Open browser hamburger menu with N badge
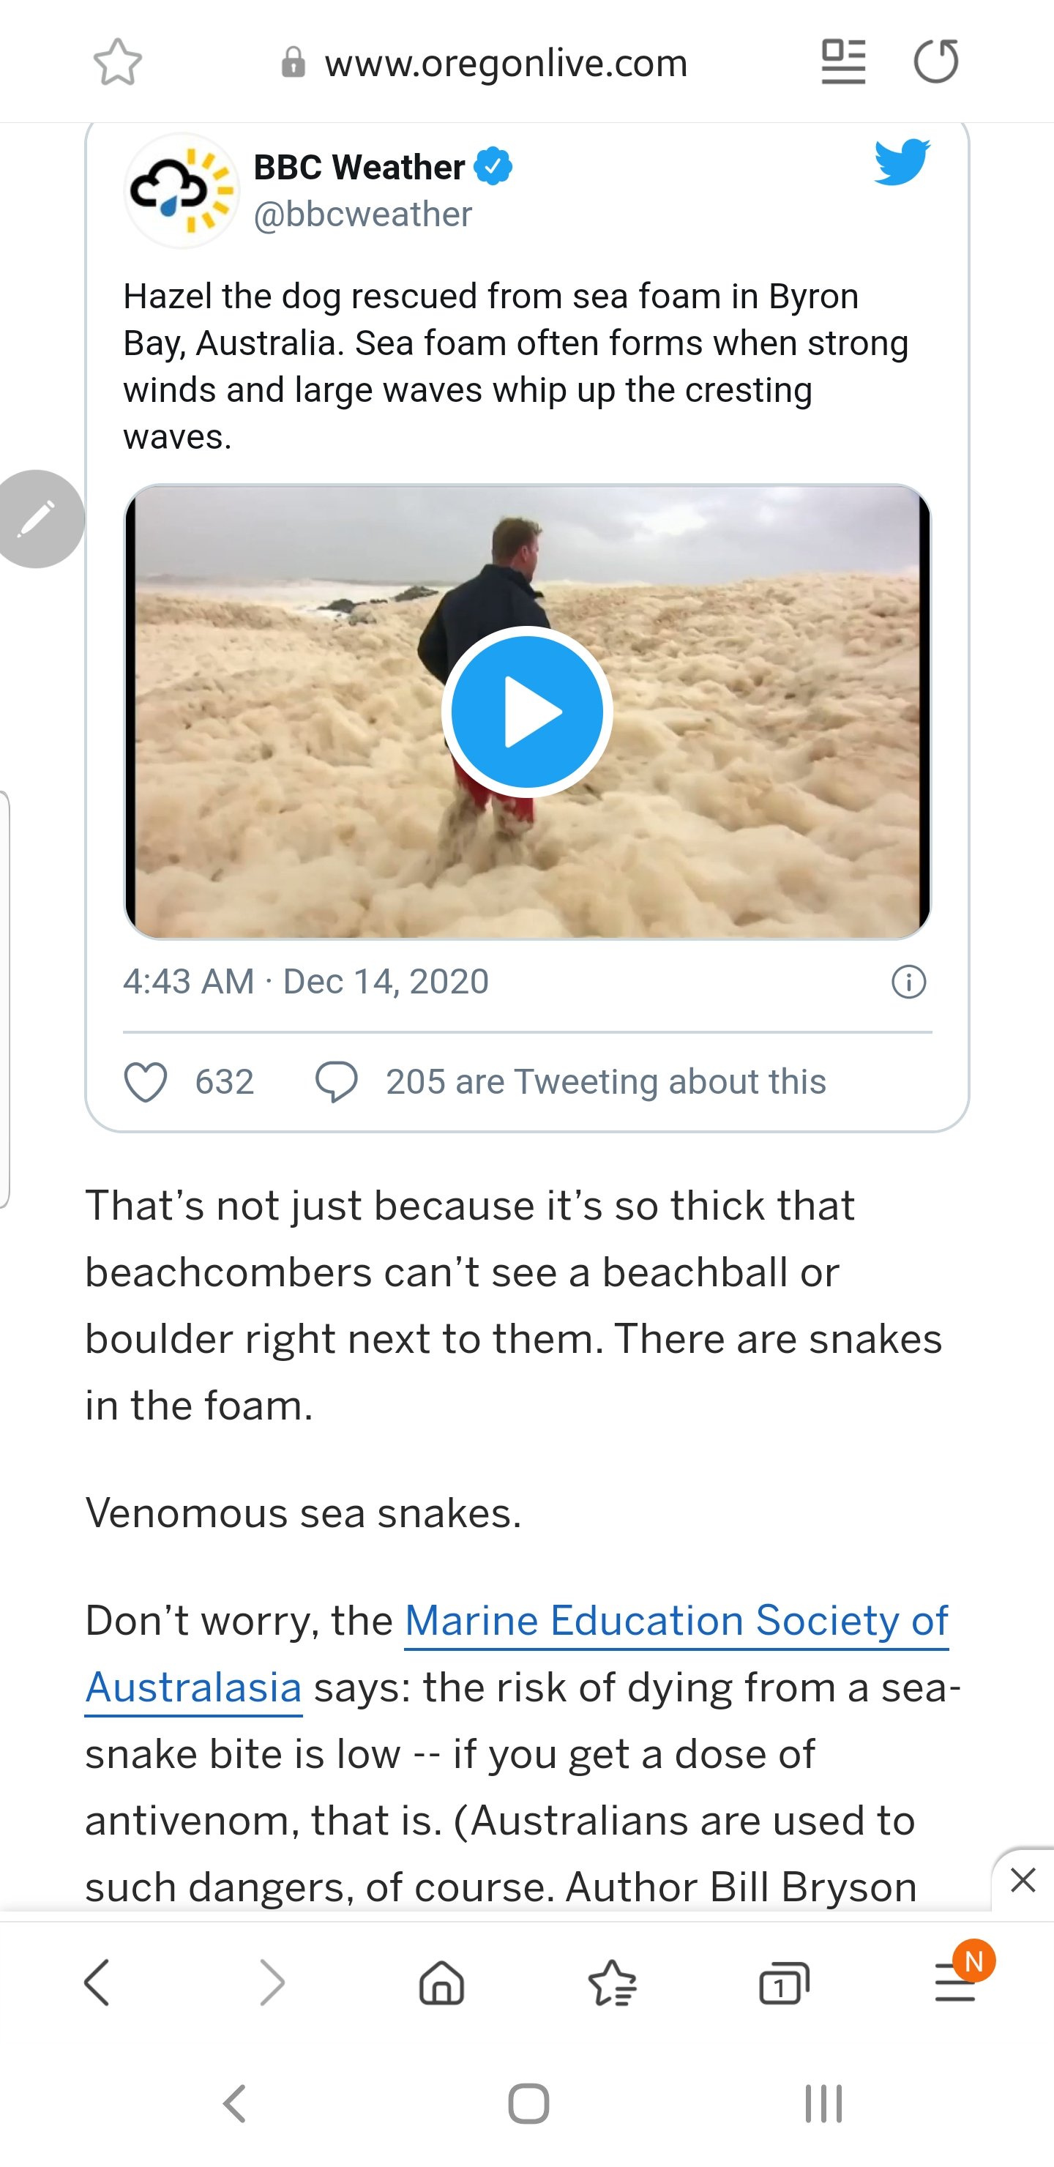Image resolution: width=1054 pixels, height=2167 pixels. [957, 1983]
